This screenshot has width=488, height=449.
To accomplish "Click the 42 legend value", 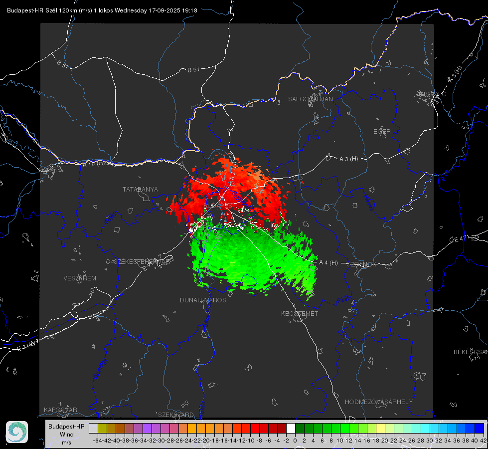I will [x=484, y=441].
